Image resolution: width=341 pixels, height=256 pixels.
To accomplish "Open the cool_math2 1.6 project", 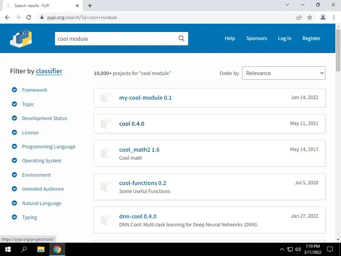I will pyautogui.click(x=139, y=150).
